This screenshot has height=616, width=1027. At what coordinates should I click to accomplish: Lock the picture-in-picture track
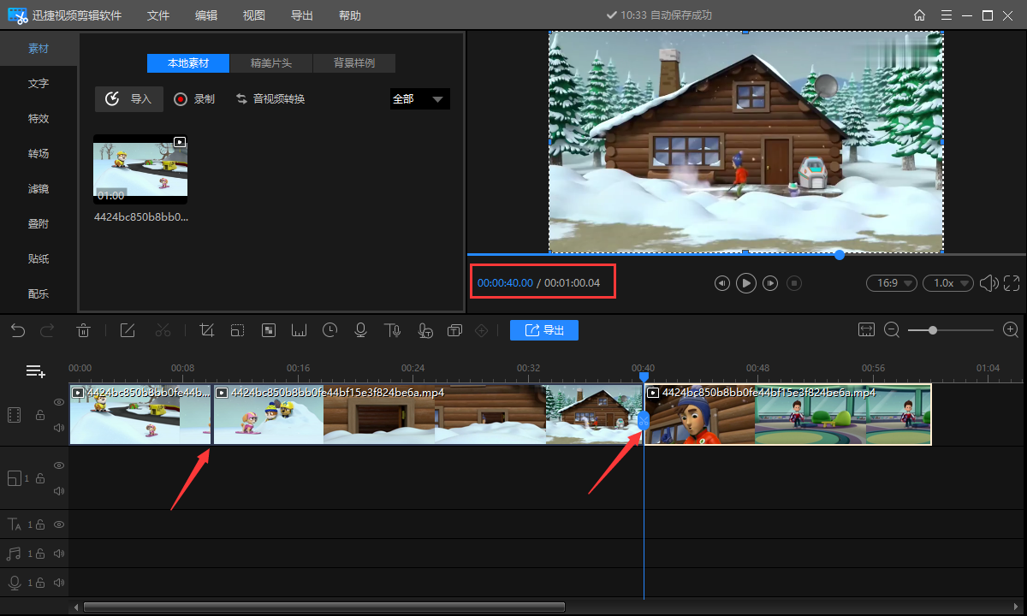point(40,478)
